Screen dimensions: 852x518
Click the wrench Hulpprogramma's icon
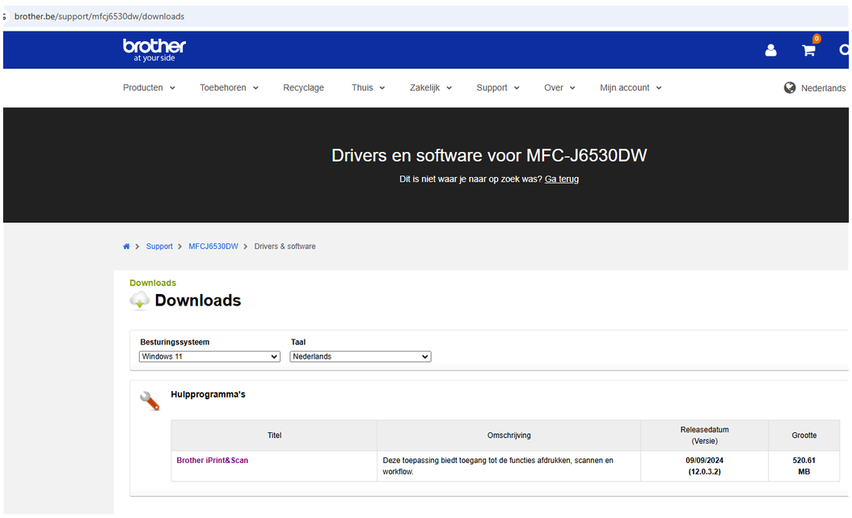pos(150,401)
